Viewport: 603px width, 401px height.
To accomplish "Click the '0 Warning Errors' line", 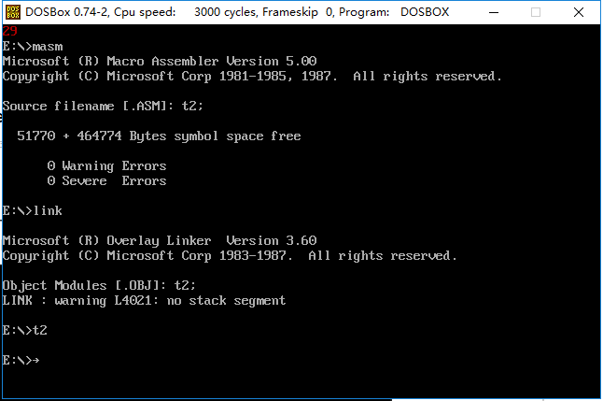I will pyautogui.click(x=106, y=166).
